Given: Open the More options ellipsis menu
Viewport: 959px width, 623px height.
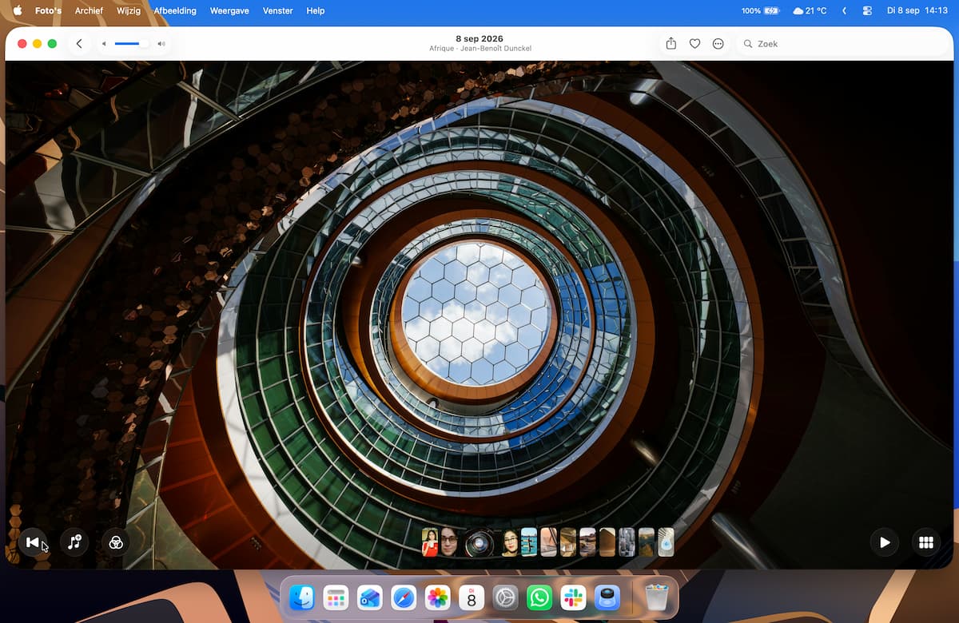Looking at the screenshot, I should pyautogui.click(x=718, y=44).
